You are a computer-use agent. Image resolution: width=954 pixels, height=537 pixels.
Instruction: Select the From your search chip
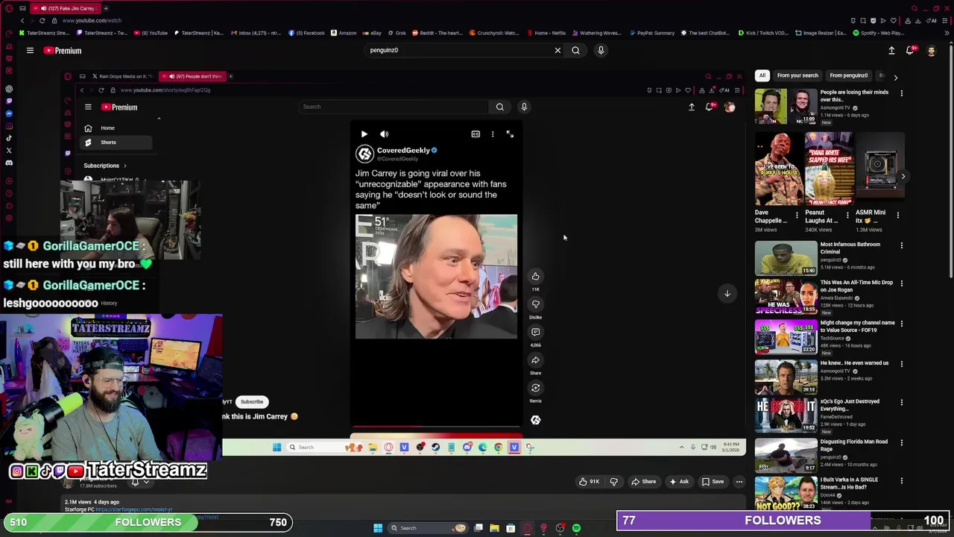[x=797, y=75]
